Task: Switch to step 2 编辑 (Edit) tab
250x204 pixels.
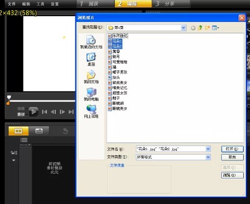Action: 133,4
